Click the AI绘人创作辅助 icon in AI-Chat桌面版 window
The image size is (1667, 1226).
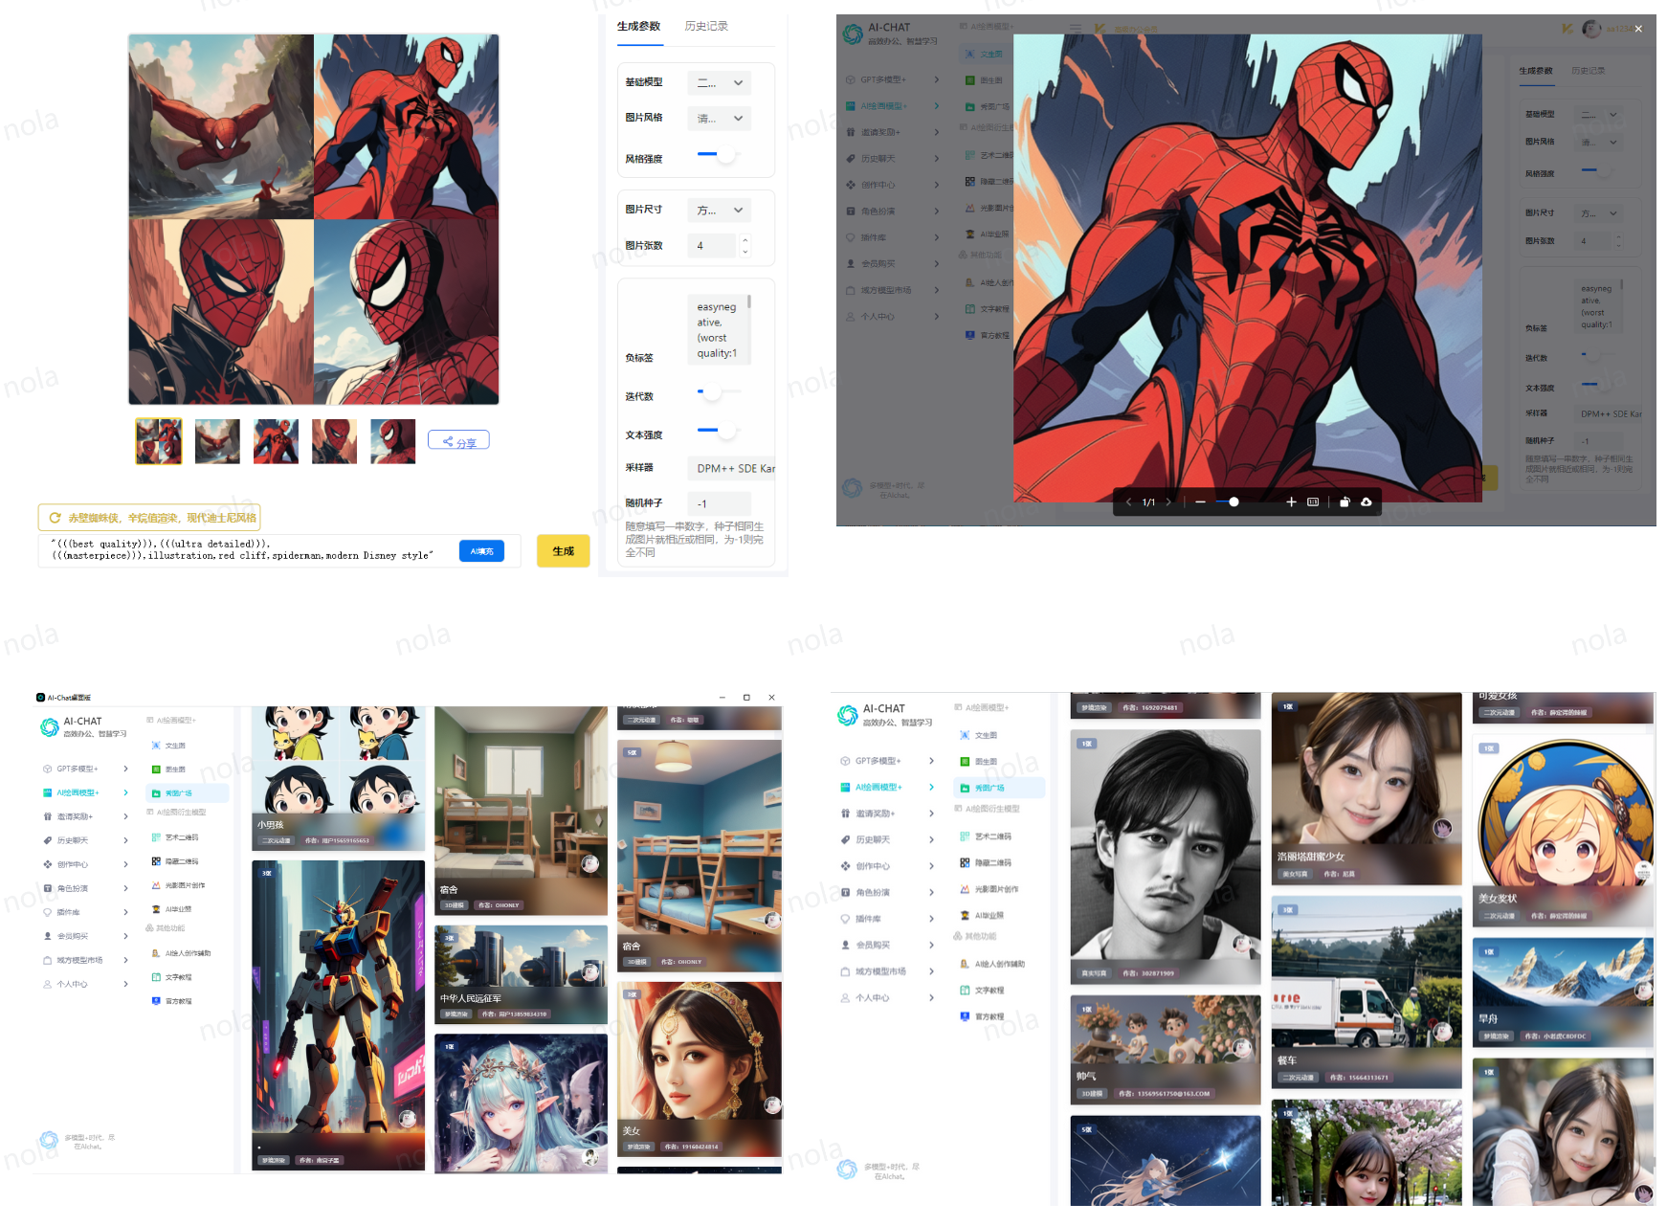coord(156,953)
